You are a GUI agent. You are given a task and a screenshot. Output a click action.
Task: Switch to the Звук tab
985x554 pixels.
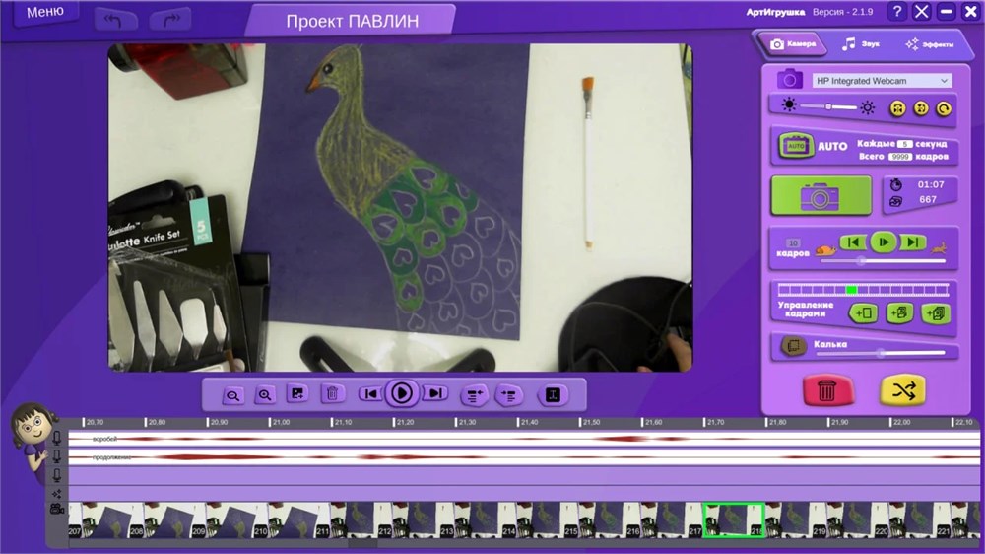coord(860,44)
